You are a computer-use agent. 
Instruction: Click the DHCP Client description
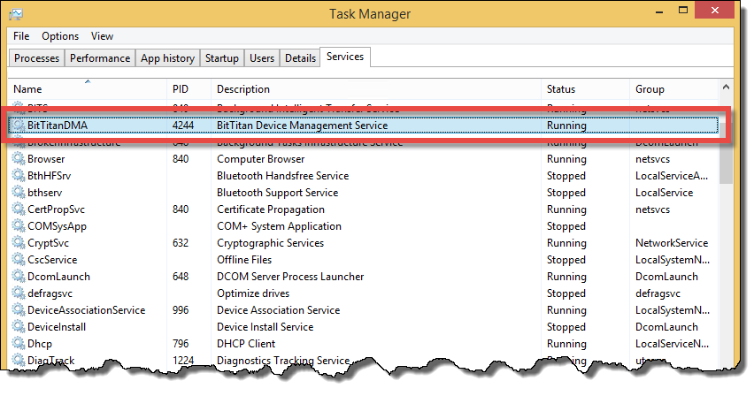pos(246,344)
